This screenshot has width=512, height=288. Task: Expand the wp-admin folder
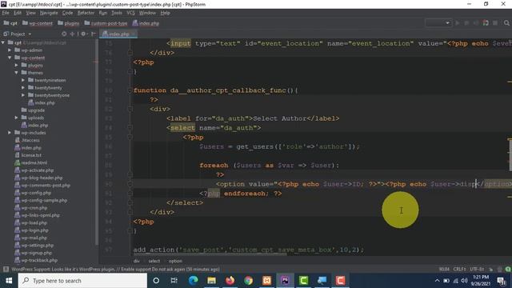pos(10,50)
